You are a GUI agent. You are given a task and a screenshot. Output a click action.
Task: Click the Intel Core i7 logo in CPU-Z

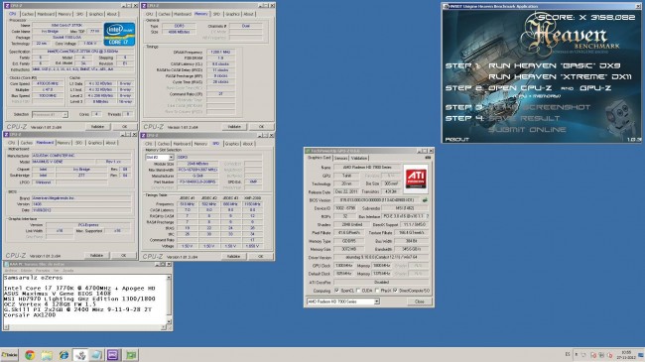click(120, 34)
